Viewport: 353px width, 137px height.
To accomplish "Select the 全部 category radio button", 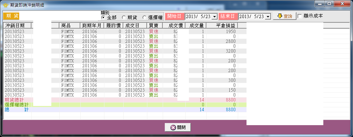I will [x=103, y=17].
